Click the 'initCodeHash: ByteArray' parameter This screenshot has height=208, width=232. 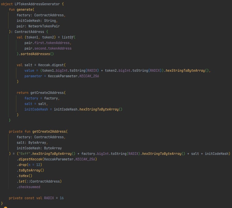point(39,148)
